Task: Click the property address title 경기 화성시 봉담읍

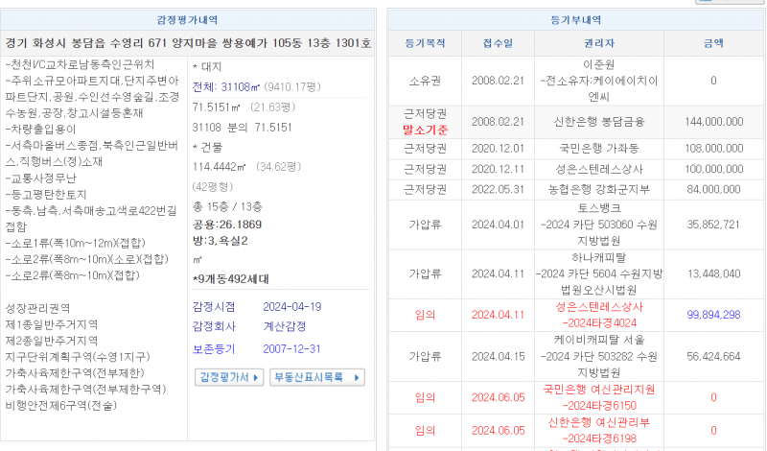Action: pos(188,43)
